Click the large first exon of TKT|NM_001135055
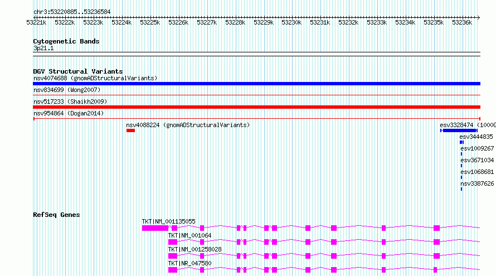Image resolution: width=496 pixels, height=276 pixels. (155, 228)
